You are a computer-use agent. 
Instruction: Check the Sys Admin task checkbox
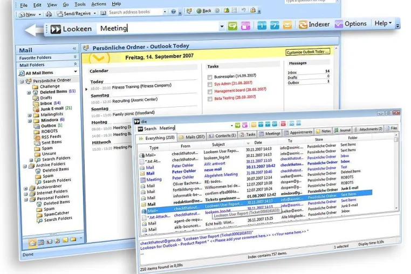coord(210,85)
